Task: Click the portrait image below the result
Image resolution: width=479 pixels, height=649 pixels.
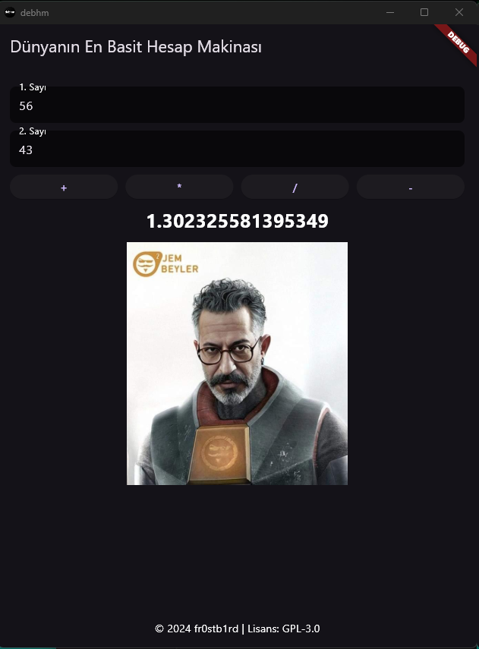Action: 238,364
